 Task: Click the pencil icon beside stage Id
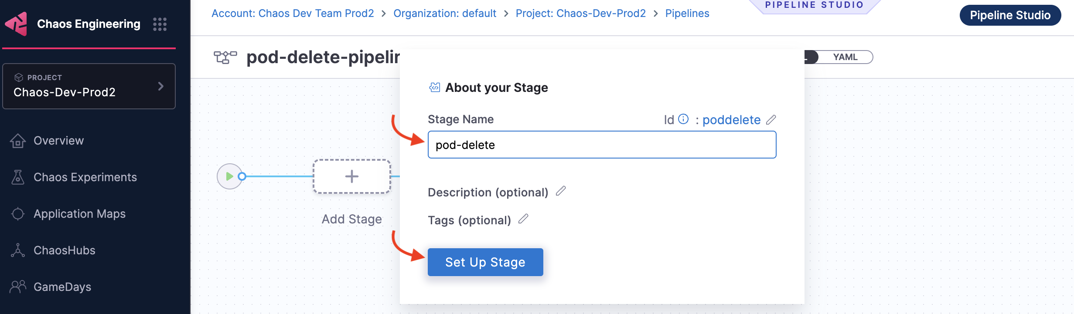pos(771,120)
